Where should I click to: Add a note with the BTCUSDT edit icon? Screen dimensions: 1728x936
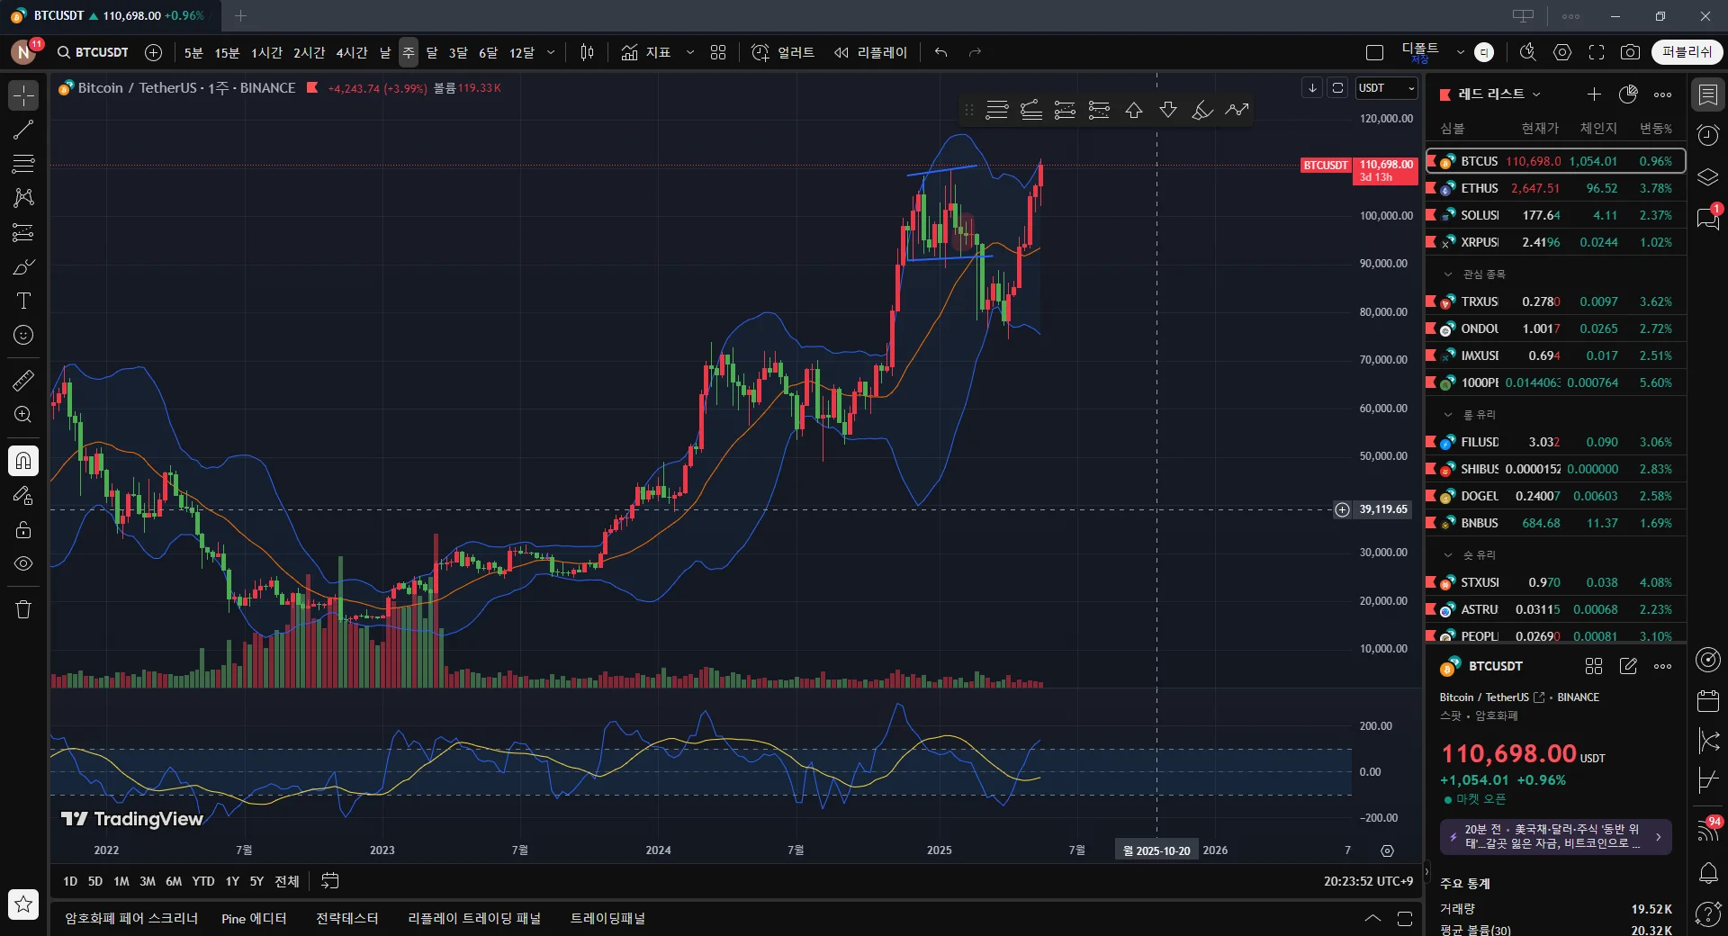tap(1628, 666)
